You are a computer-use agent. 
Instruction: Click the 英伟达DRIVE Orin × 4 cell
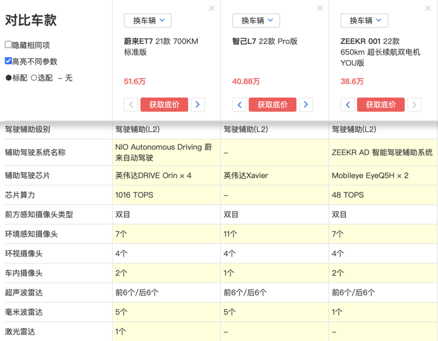166,175
